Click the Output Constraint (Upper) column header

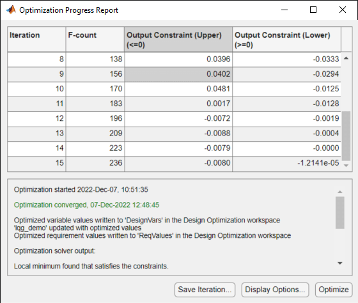pos(178,40)
